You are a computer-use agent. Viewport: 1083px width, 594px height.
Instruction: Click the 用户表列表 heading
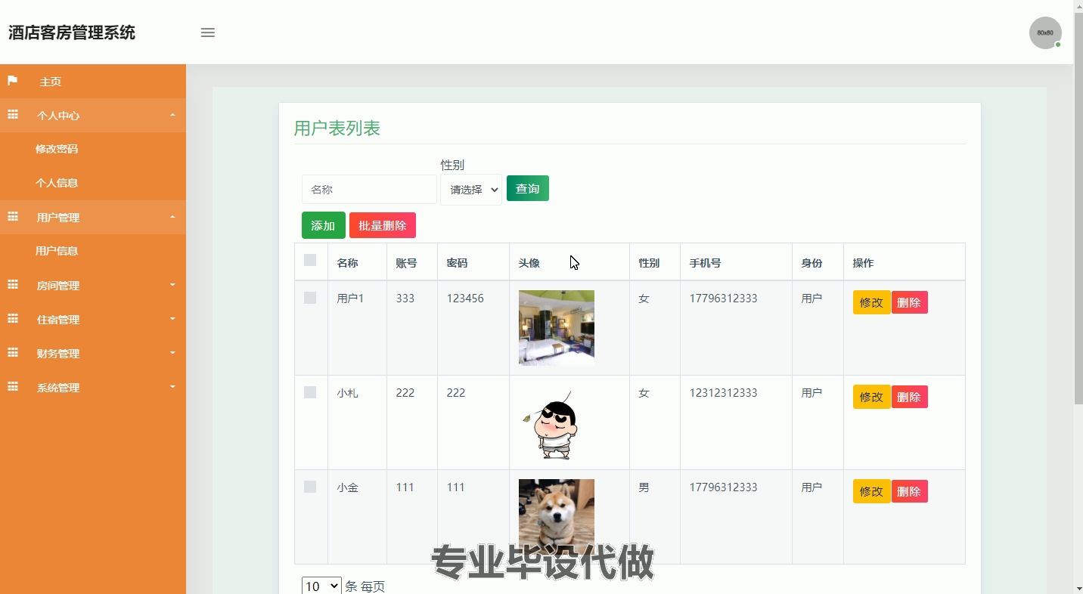[x=337, y=128]
